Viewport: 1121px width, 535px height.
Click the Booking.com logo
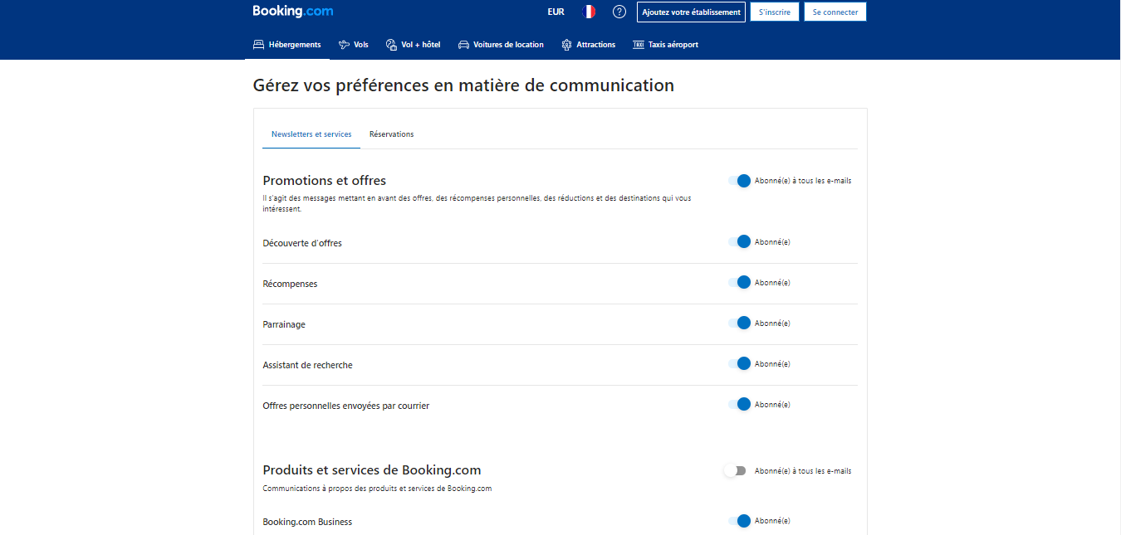[x=293, y=12]
